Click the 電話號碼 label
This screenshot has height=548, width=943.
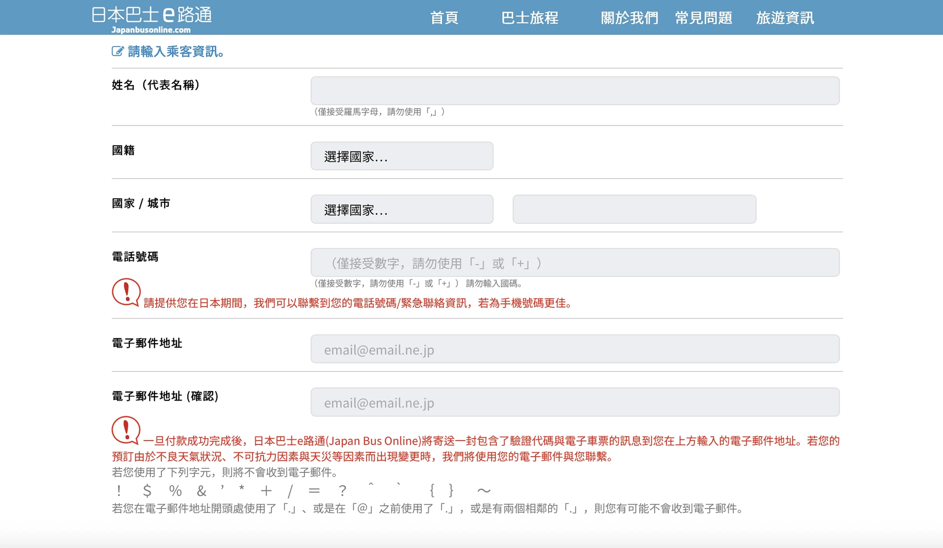[135, 257]
